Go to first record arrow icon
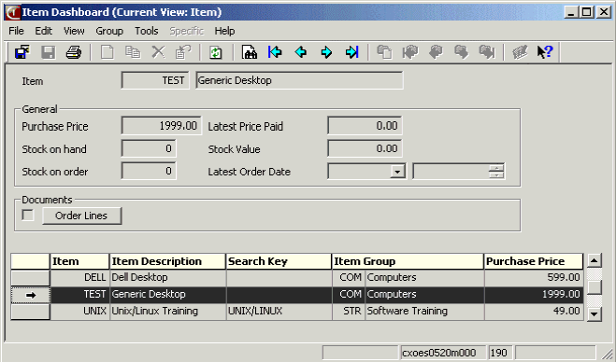The height and width of the screenshot is (362, 616). click(x=275, y=51)
